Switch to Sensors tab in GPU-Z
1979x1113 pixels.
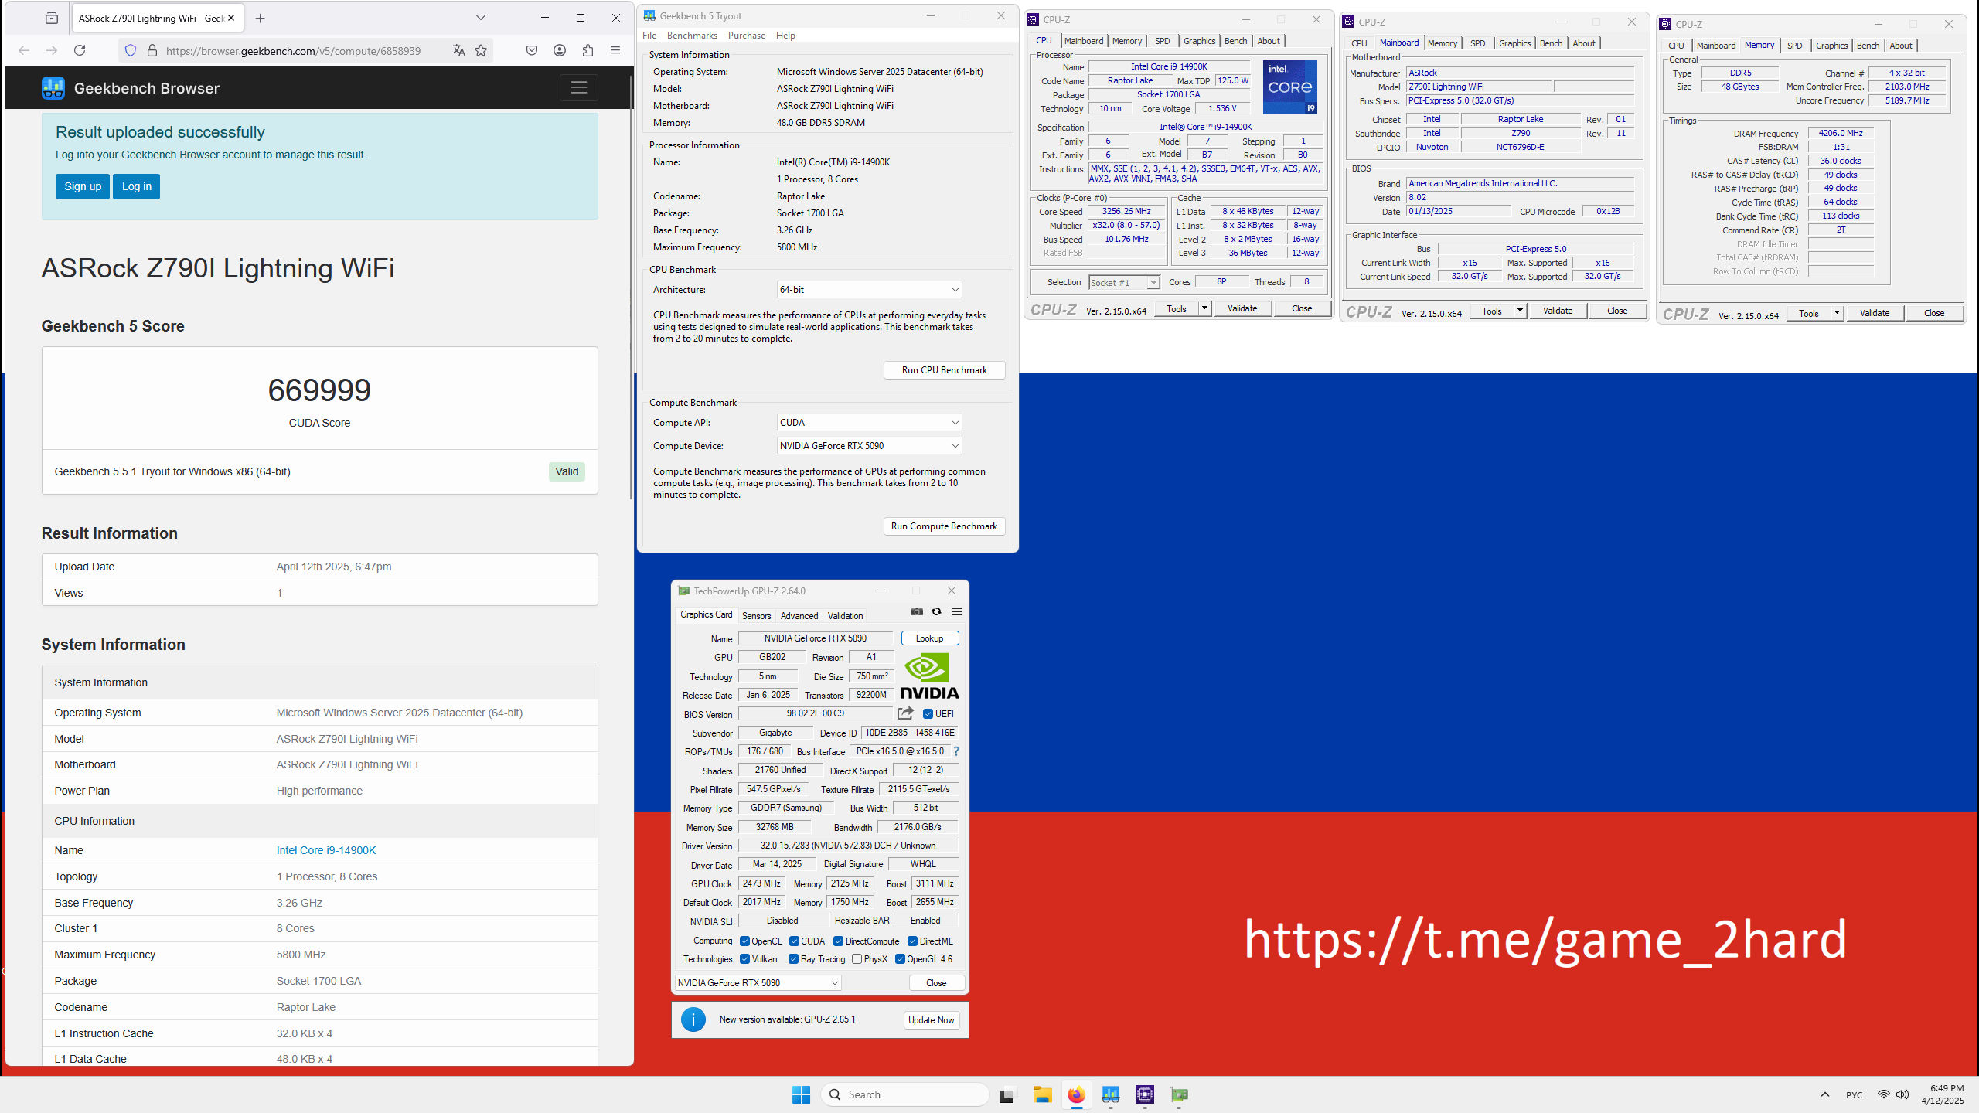756,616
